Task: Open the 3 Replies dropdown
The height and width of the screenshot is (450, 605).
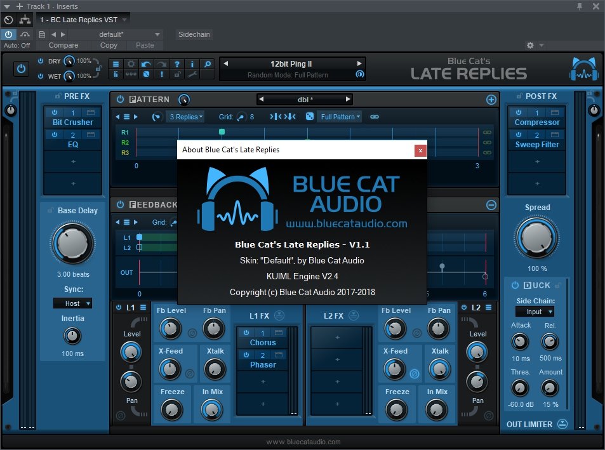Action: (185, 116)
